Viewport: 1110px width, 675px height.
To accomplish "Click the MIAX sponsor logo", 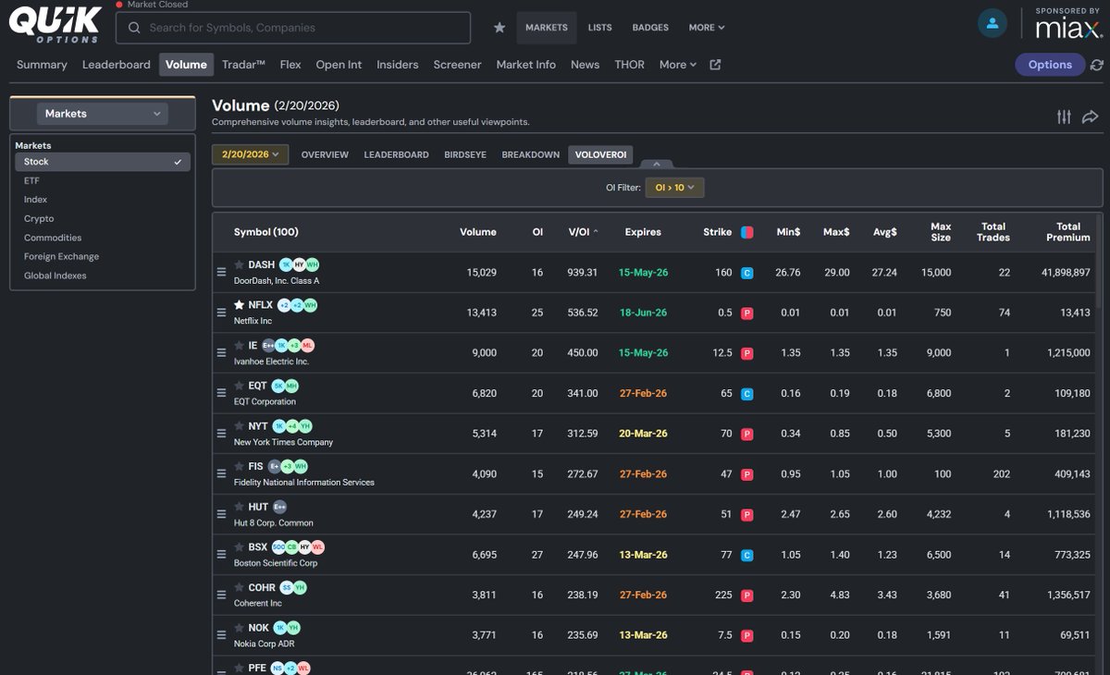I will coord(1067,28).
